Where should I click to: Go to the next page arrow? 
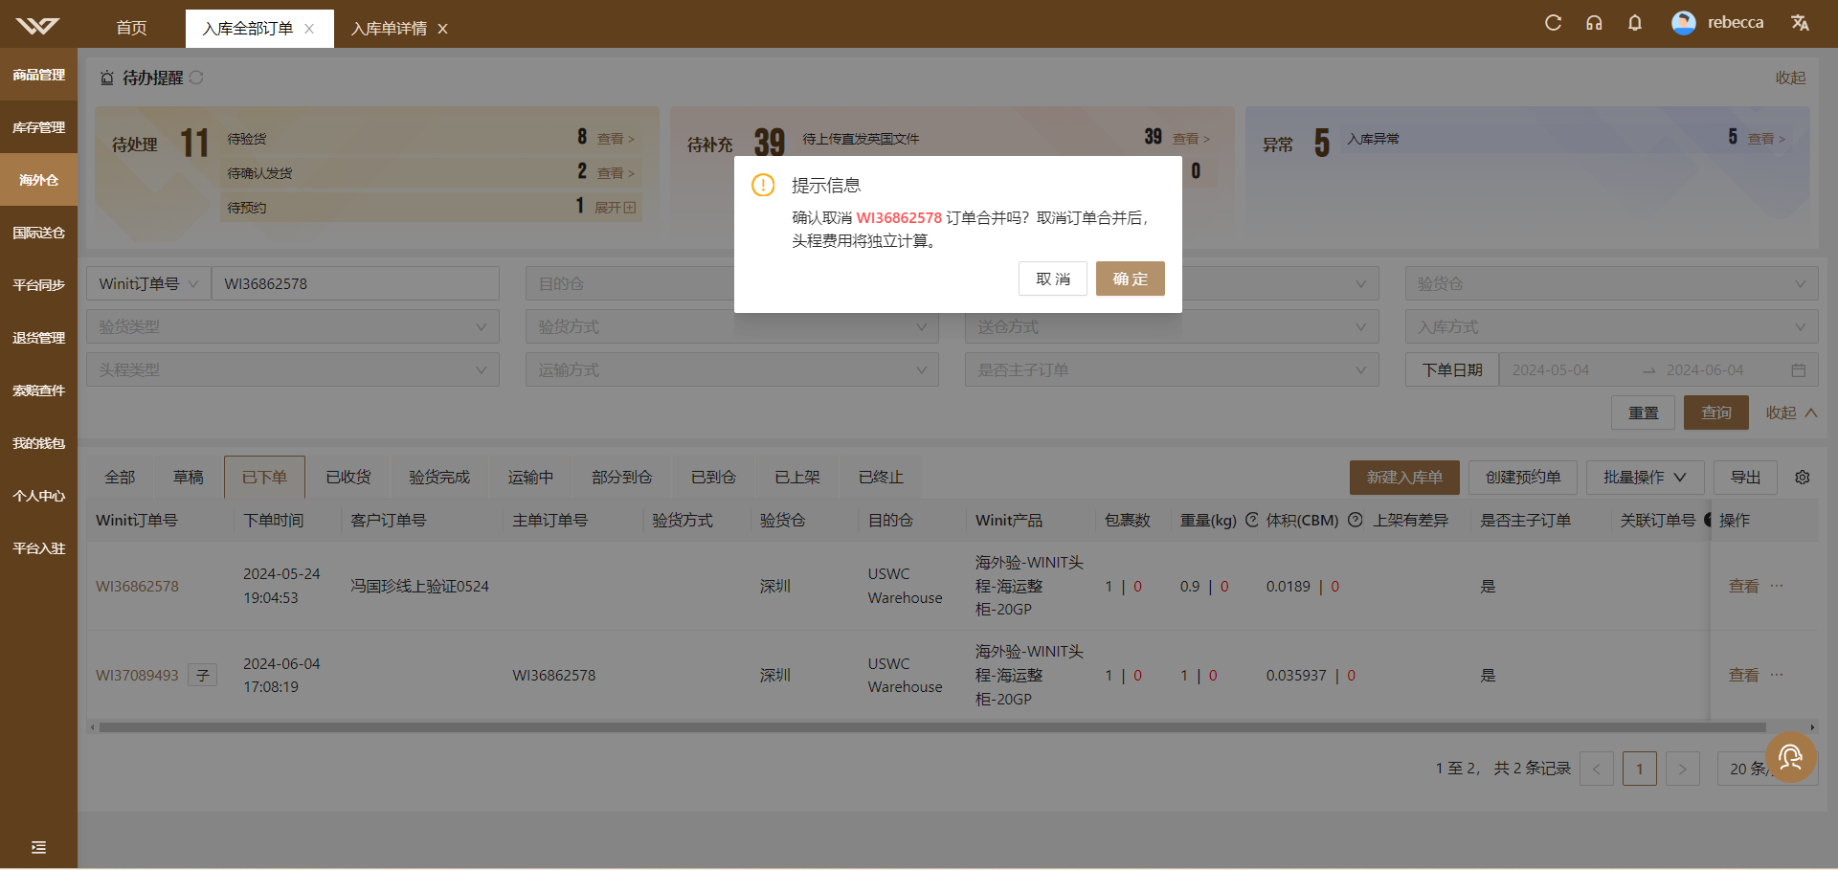tap(1683, 769)
